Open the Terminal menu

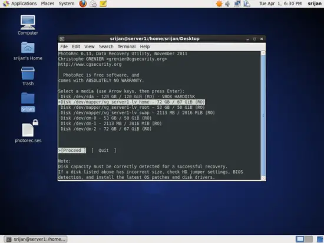click(x=127, y=46)
